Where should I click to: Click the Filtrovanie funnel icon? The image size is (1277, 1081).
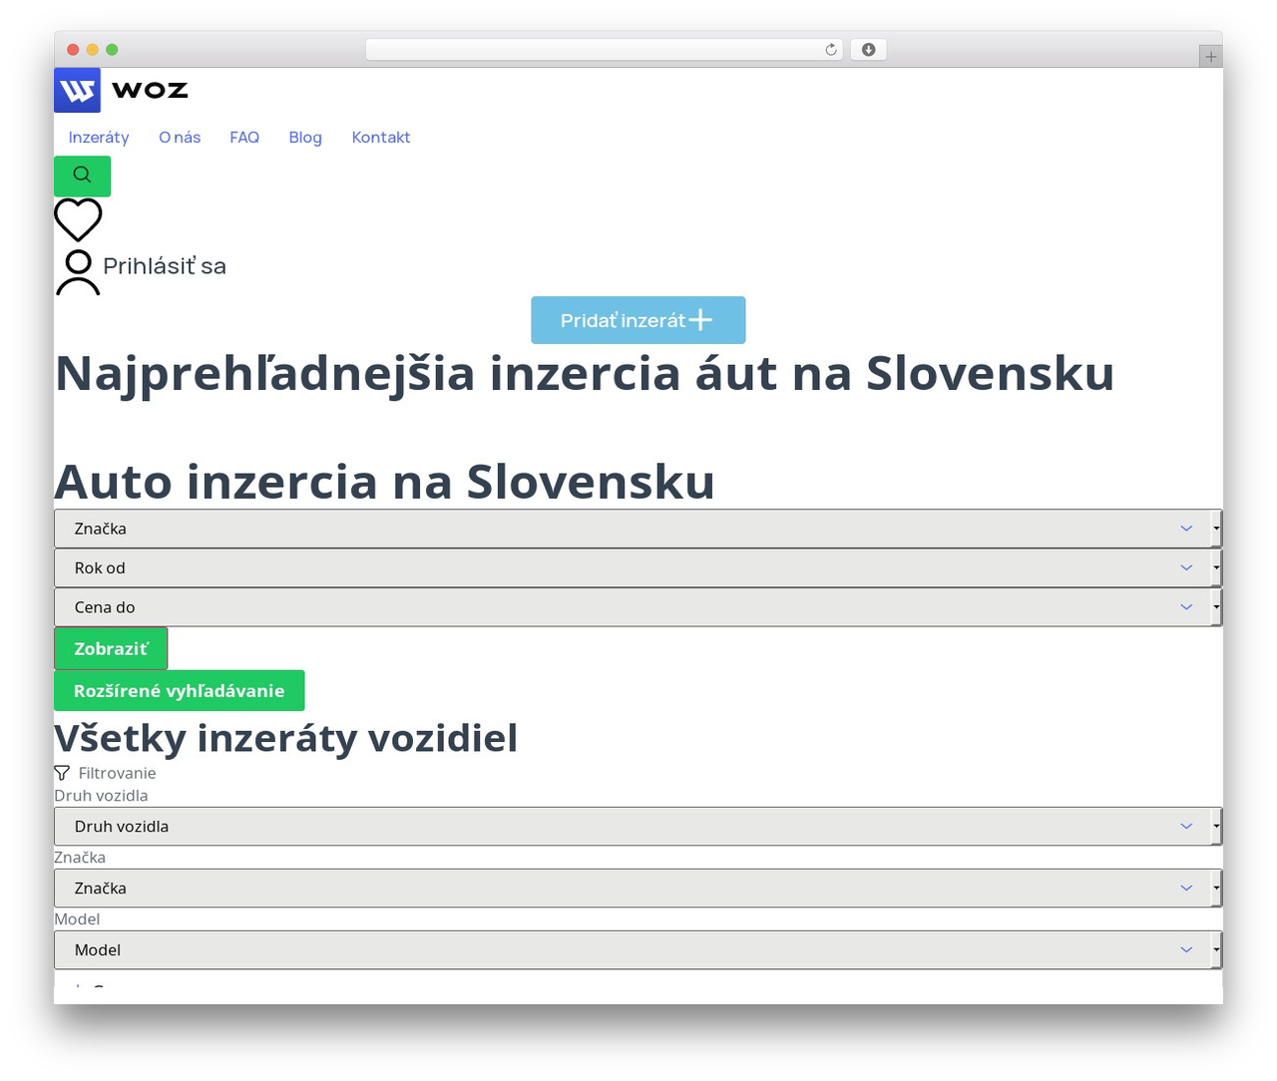(62, 773)
